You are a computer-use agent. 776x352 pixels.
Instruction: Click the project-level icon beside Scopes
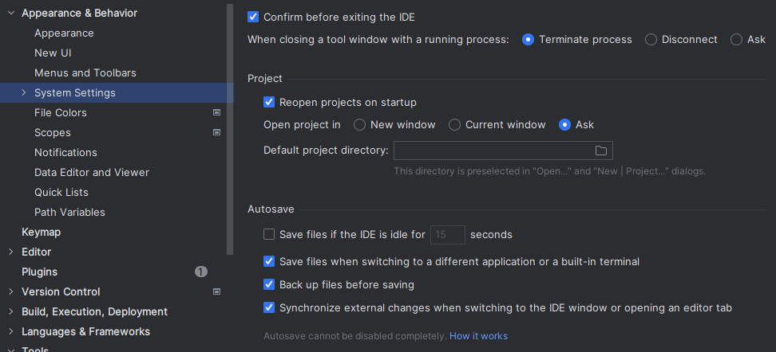click(216, 132)
